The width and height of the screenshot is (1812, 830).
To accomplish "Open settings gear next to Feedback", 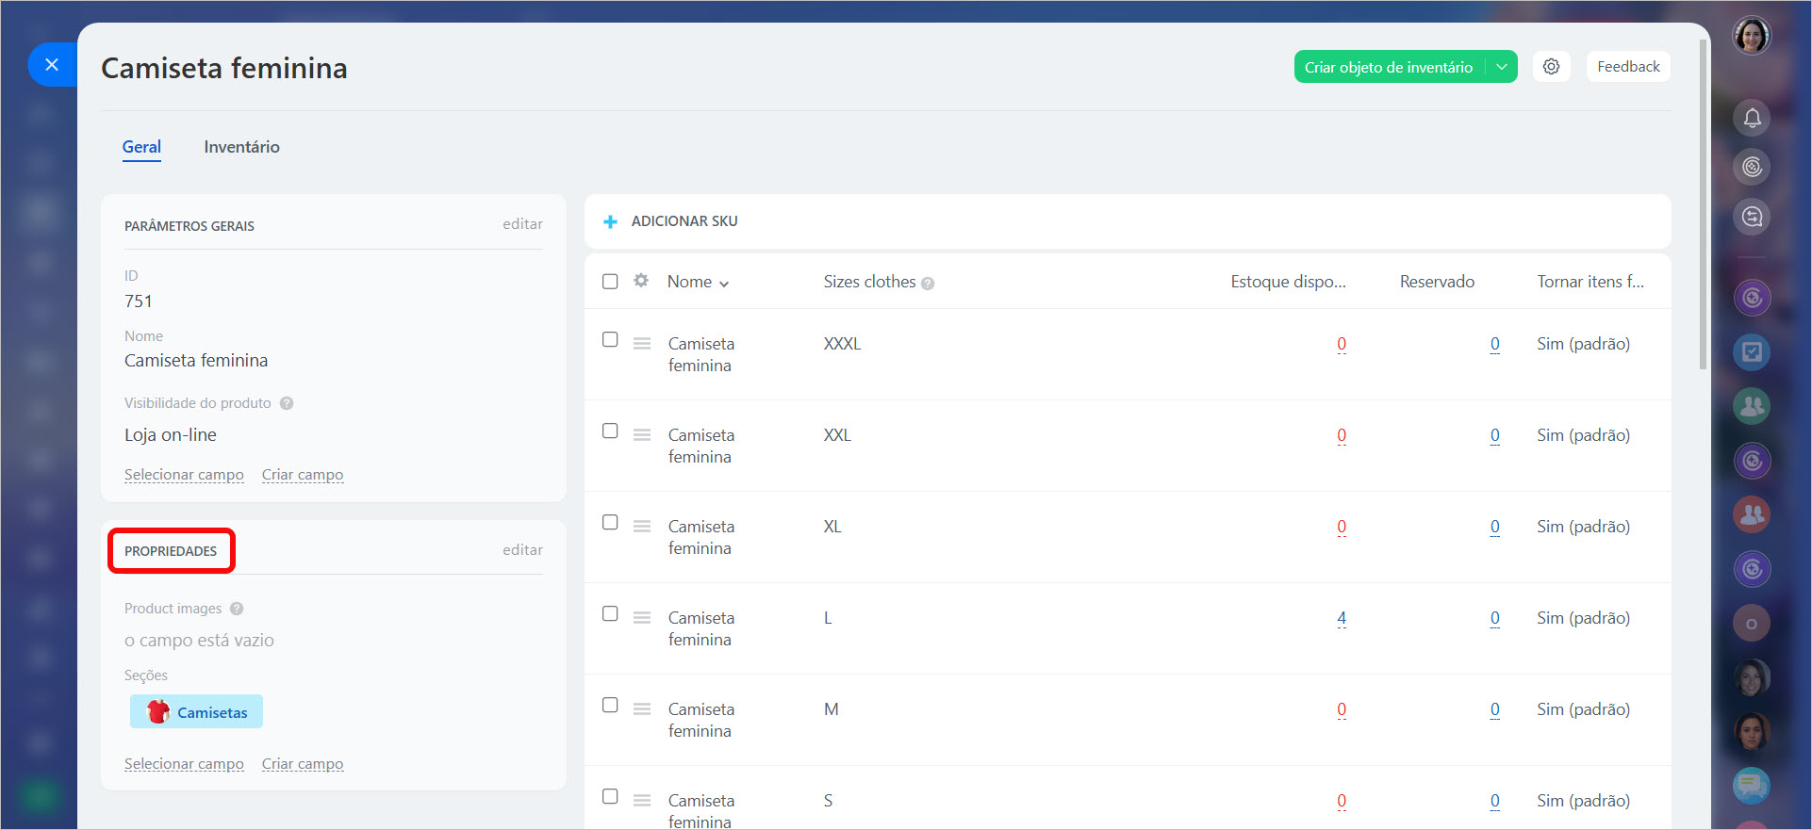I will tap(1551, 67).
